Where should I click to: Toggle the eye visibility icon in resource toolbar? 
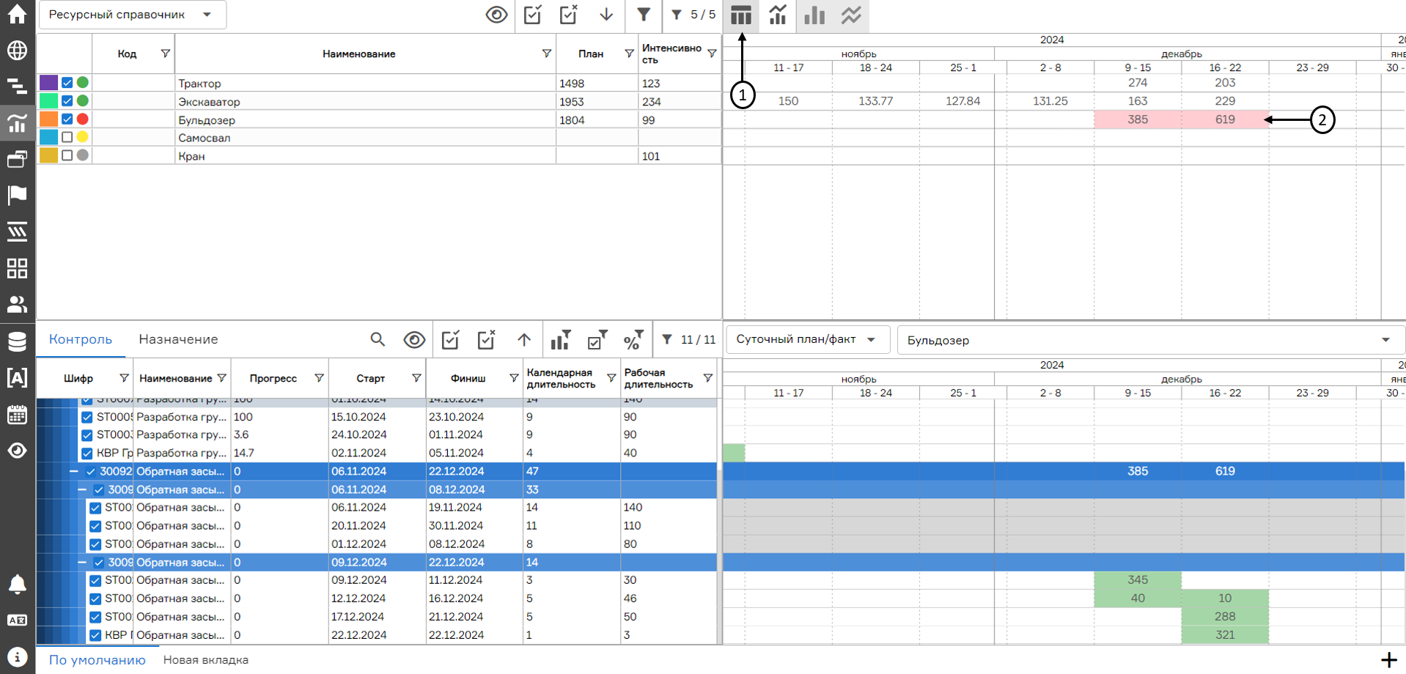point(497,15)
